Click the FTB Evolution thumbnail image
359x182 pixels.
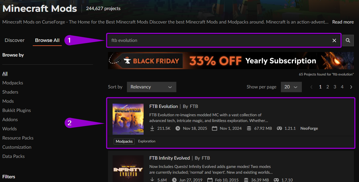click(x=128, y=119)
